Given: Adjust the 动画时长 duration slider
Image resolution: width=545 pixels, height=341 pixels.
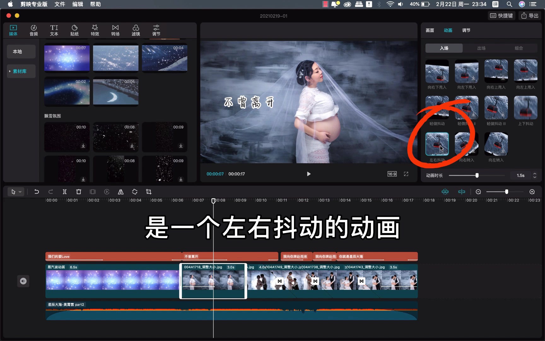Looking at the screenshot, I should click(x=477, y=175).
